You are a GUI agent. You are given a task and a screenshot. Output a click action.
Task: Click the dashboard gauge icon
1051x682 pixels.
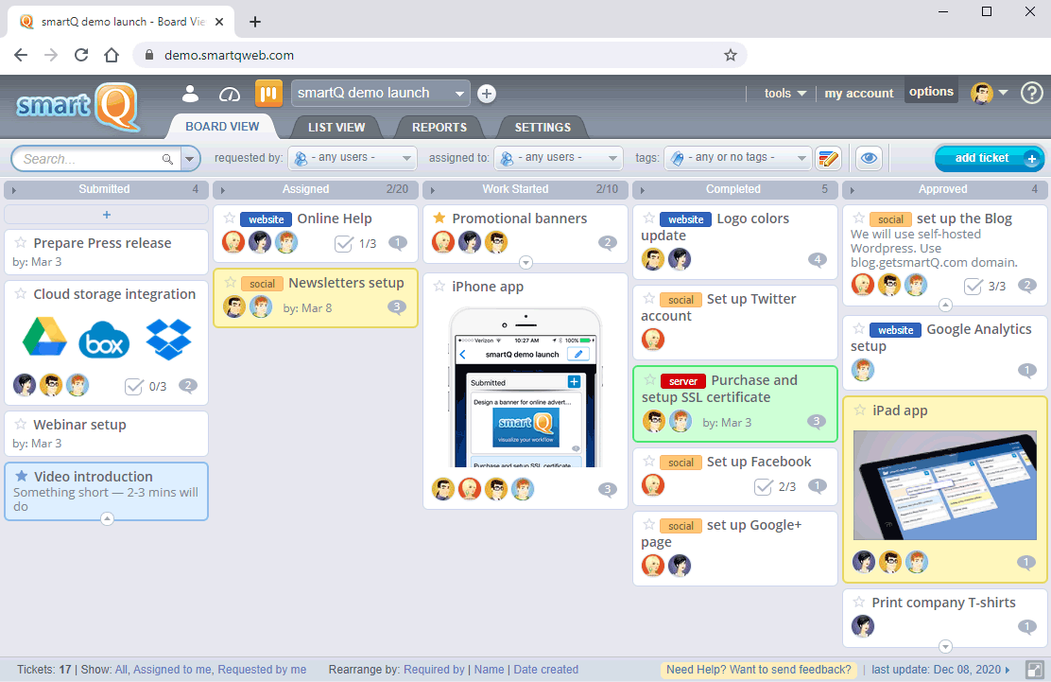pyautogui.click(x=230, y=94)
